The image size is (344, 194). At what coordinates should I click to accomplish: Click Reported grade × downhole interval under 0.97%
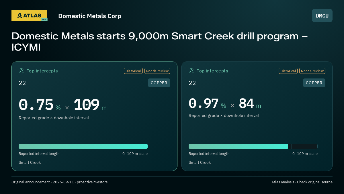(224, 116)
